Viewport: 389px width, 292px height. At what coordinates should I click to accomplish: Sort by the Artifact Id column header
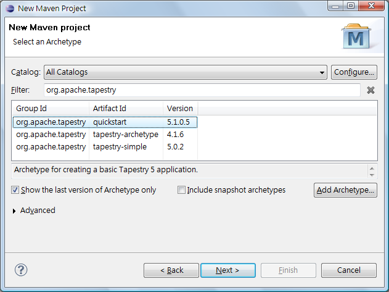[126, 109]
